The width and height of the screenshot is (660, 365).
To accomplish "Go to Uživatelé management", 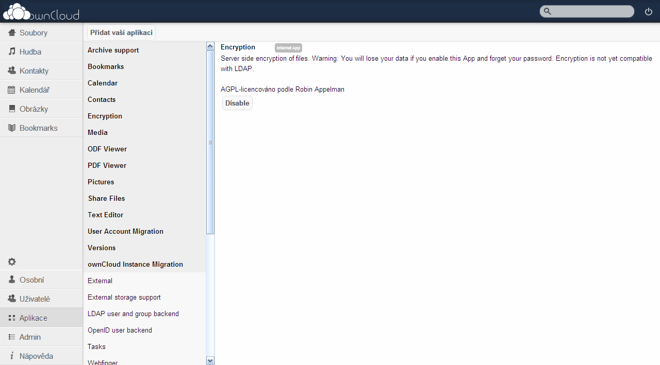I will point(41,299).
